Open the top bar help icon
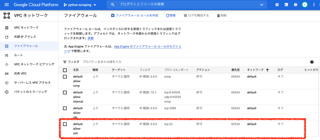The height and width of the screenshot is (140, 320). point(295,5)
